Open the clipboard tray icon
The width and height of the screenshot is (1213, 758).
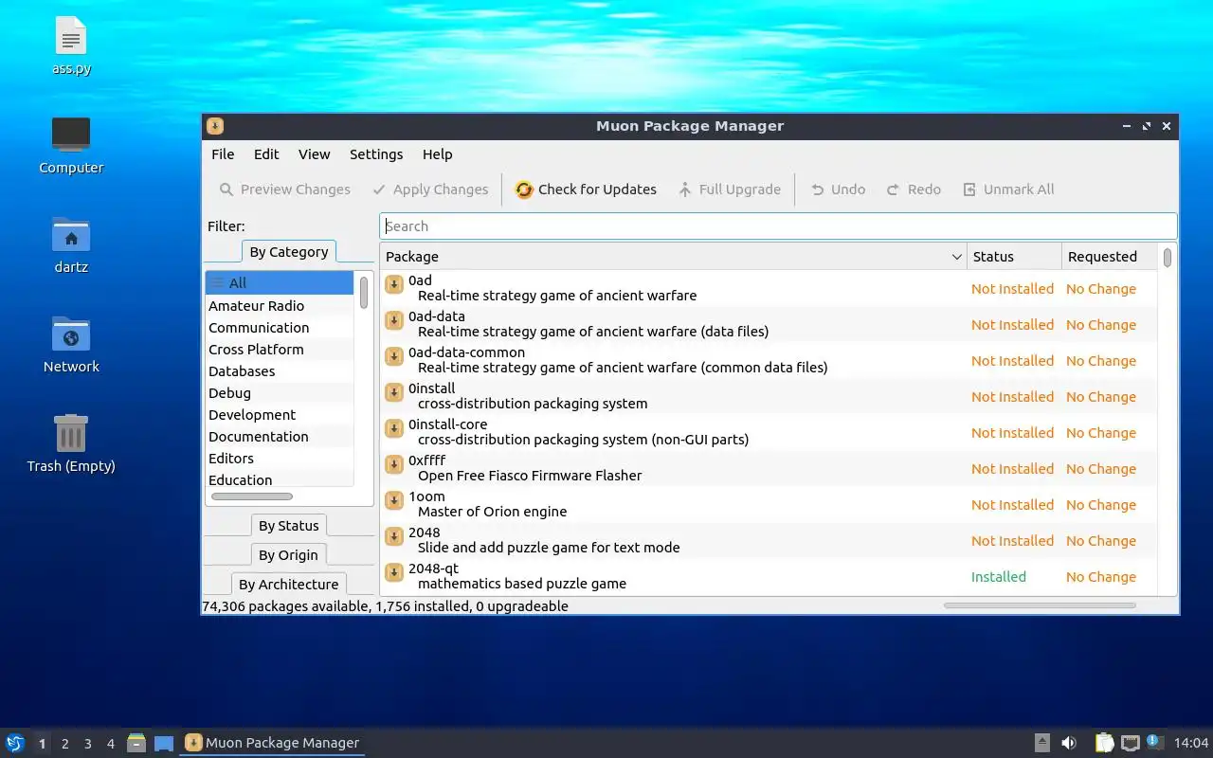coord(1104,743)
